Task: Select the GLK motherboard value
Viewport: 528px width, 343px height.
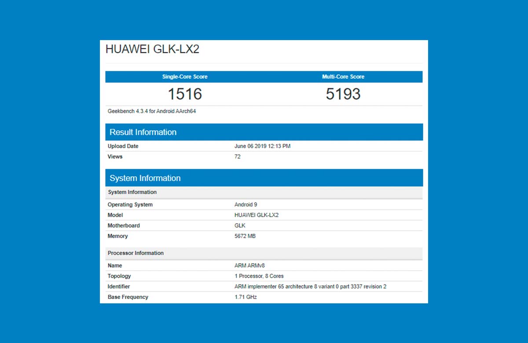Action: click(x=240, y=226)
